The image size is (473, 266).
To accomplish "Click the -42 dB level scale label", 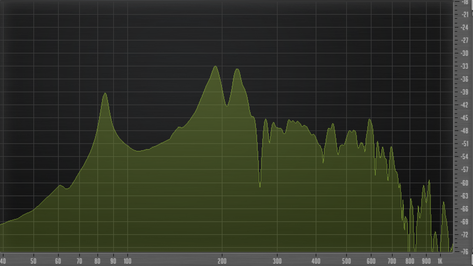I will pyautogui.click(x=464, y=105).
